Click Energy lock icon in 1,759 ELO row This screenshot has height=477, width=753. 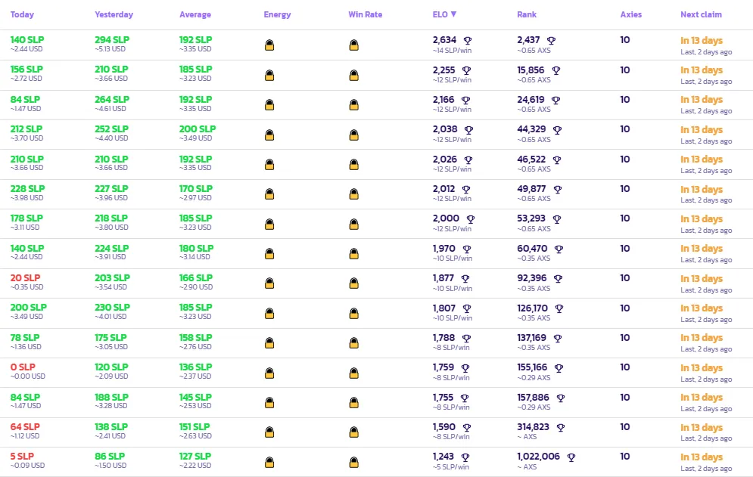click(269, 373)
